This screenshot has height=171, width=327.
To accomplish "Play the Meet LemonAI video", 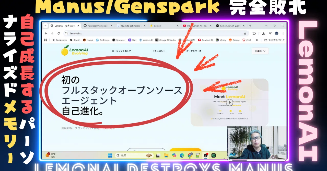I will (229, 102).
